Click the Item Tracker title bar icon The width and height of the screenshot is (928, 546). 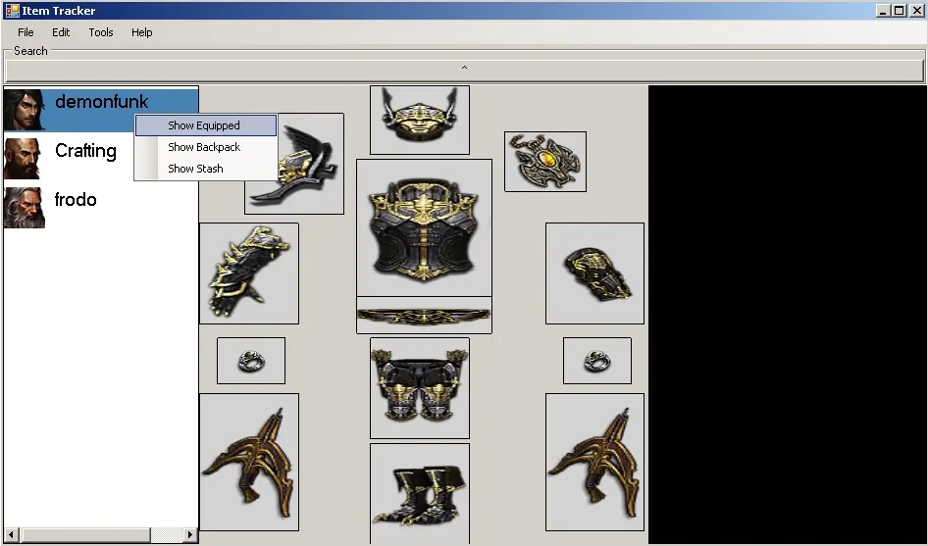(12, 11)
